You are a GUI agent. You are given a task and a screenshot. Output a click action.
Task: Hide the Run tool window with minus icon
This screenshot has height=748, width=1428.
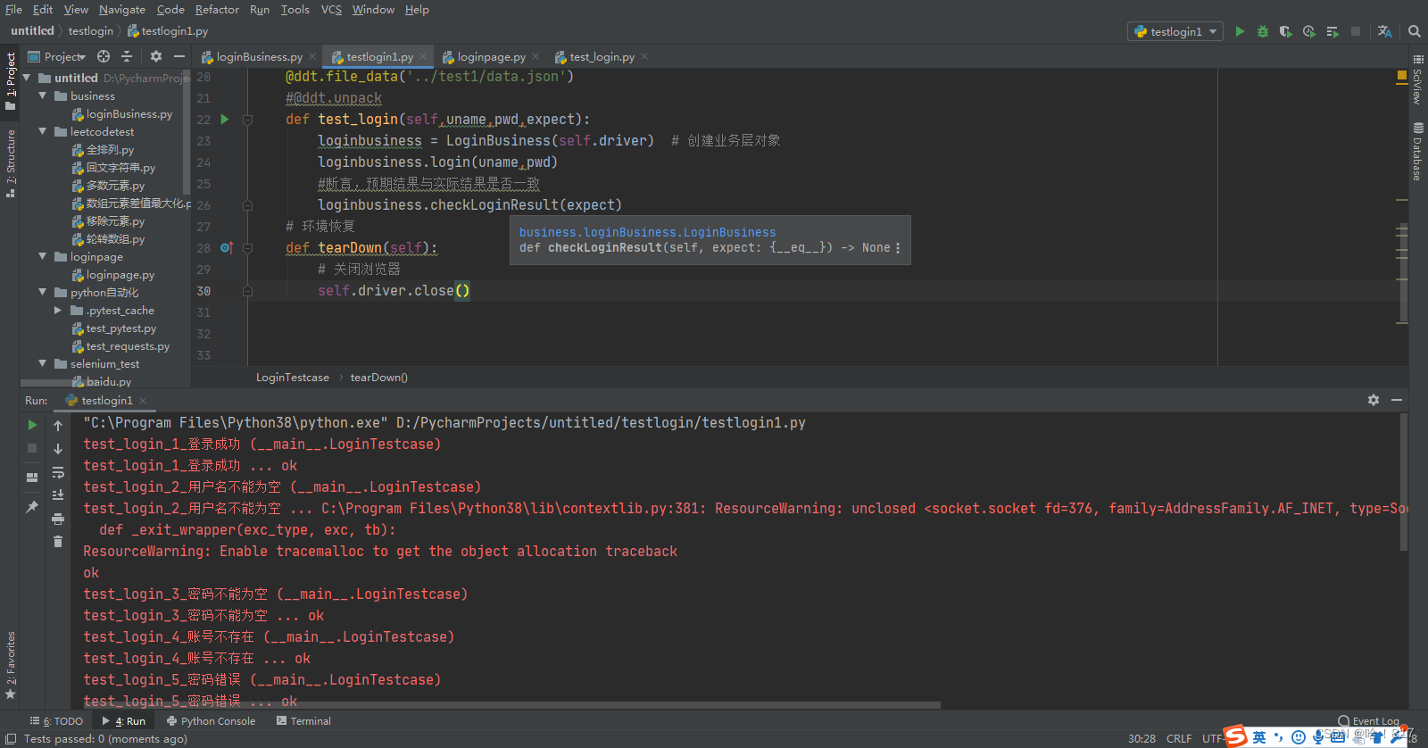1397,400
